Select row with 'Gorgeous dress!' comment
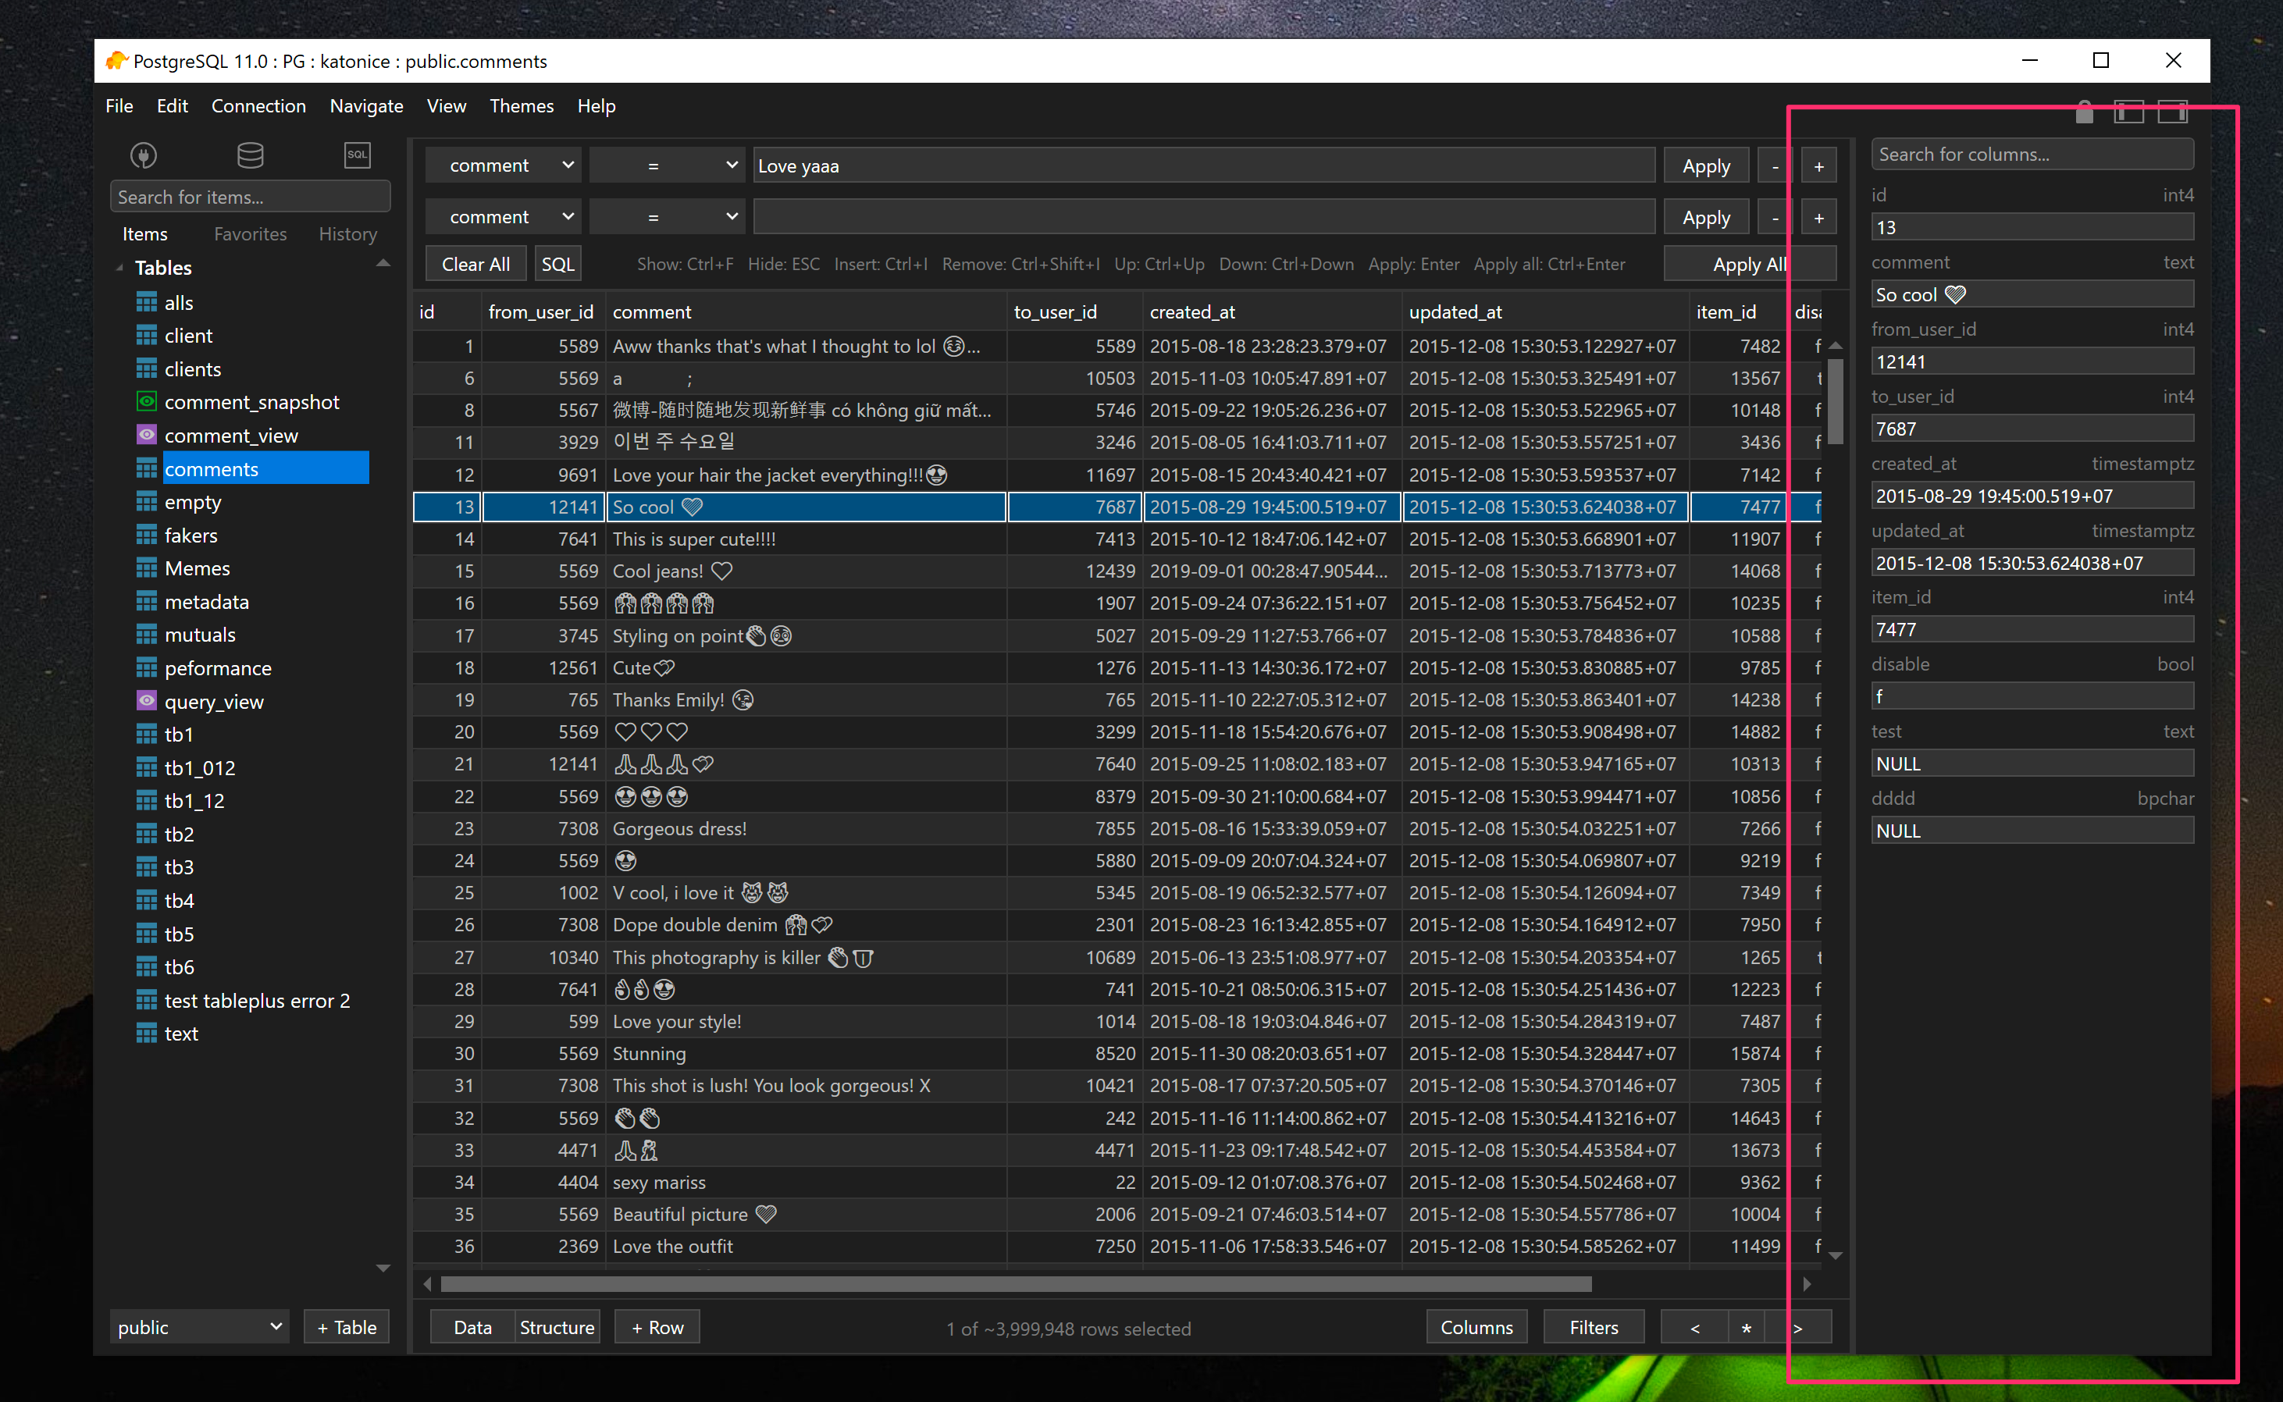The image size is (2283, 1402). [x=1117, y=828]
